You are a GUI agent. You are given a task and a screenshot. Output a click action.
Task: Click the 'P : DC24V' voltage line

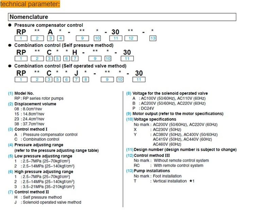click(143, 108)
